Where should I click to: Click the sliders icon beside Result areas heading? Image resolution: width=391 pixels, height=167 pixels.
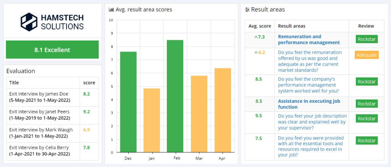[x=247, y=10]
